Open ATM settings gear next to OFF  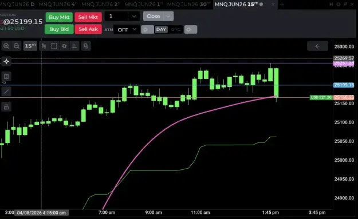[x=147, y=30]
